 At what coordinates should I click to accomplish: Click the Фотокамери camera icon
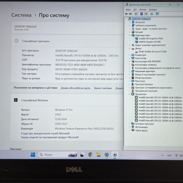pos(133,127)
